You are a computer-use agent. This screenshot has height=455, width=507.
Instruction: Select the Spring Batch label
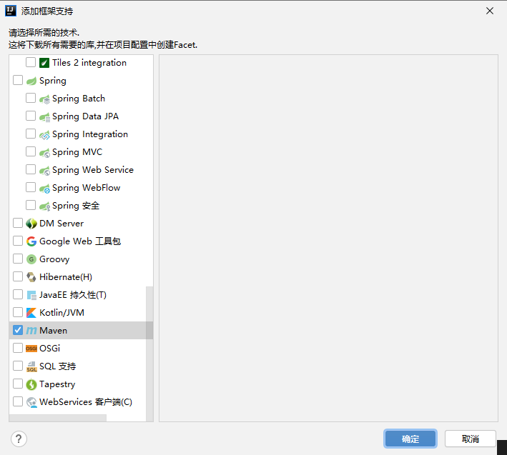(79, 99)
